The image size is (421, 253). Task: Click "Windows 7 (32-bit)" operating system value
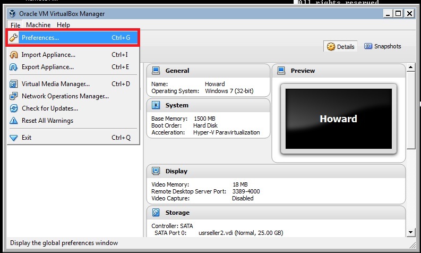(x=229, y=91)
